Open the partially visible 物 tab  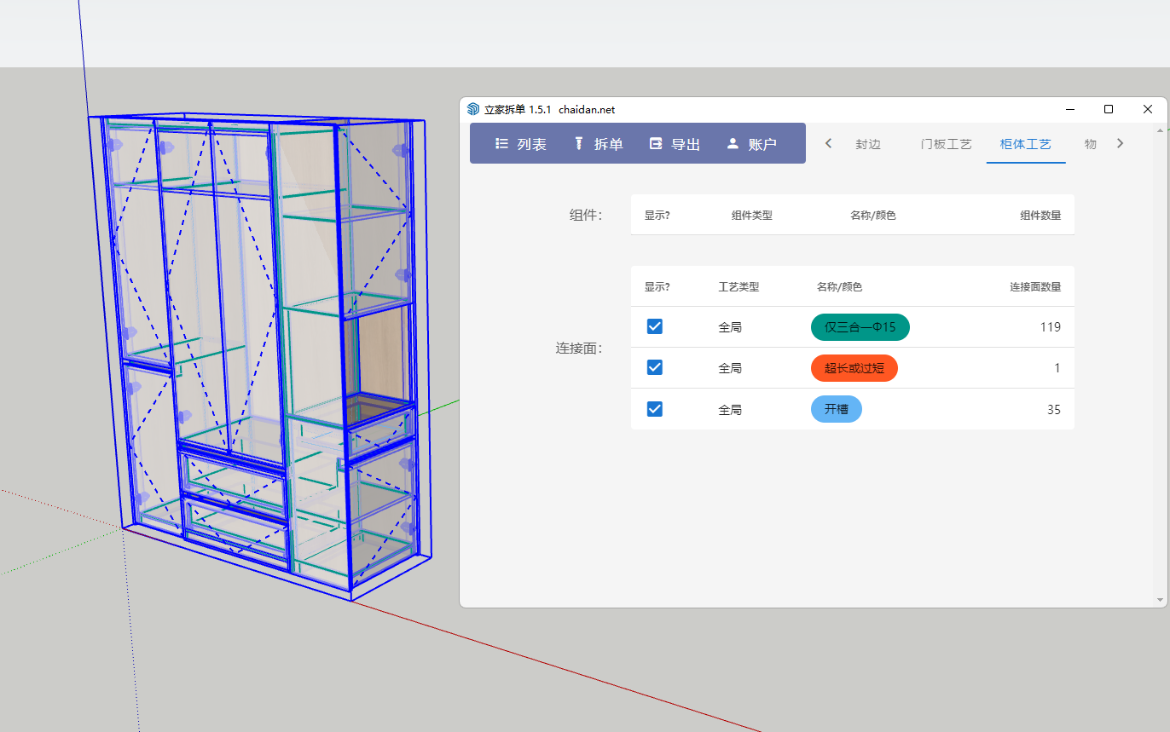1090,144
